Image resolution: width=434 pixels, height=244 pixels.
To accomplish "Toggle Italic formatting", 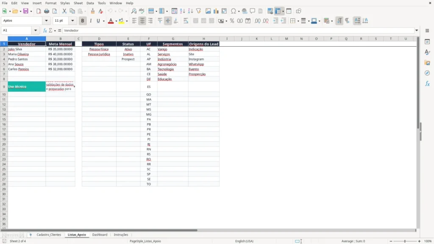I will (91, 21).
